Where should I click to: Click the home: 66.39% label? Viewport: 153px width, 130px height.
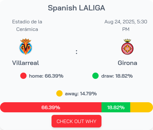pos(46,76)
